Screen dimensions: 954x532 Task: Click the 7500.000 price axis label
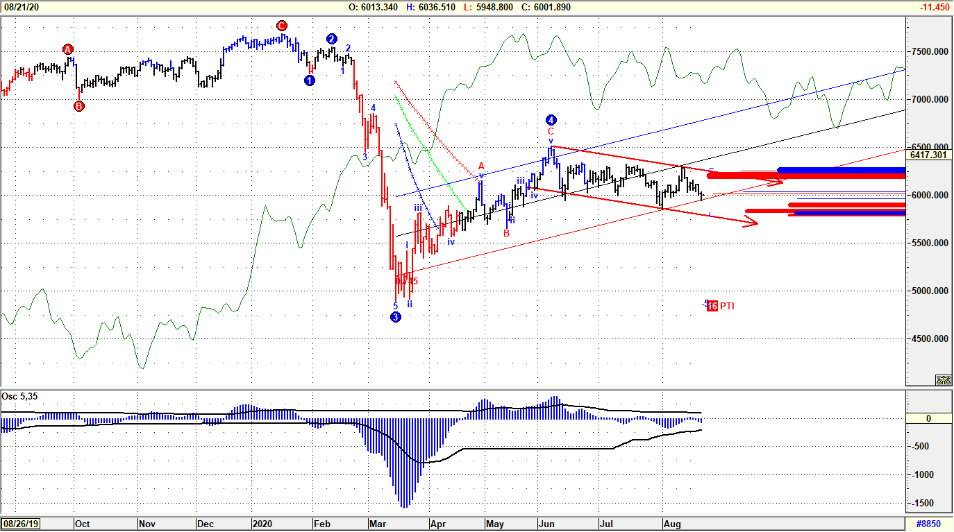point(929,52)
